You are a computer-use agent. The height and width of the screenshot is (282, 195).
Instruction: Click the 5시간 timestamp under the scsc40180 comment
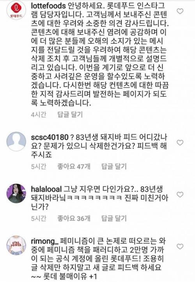click(x=39, y=167)
